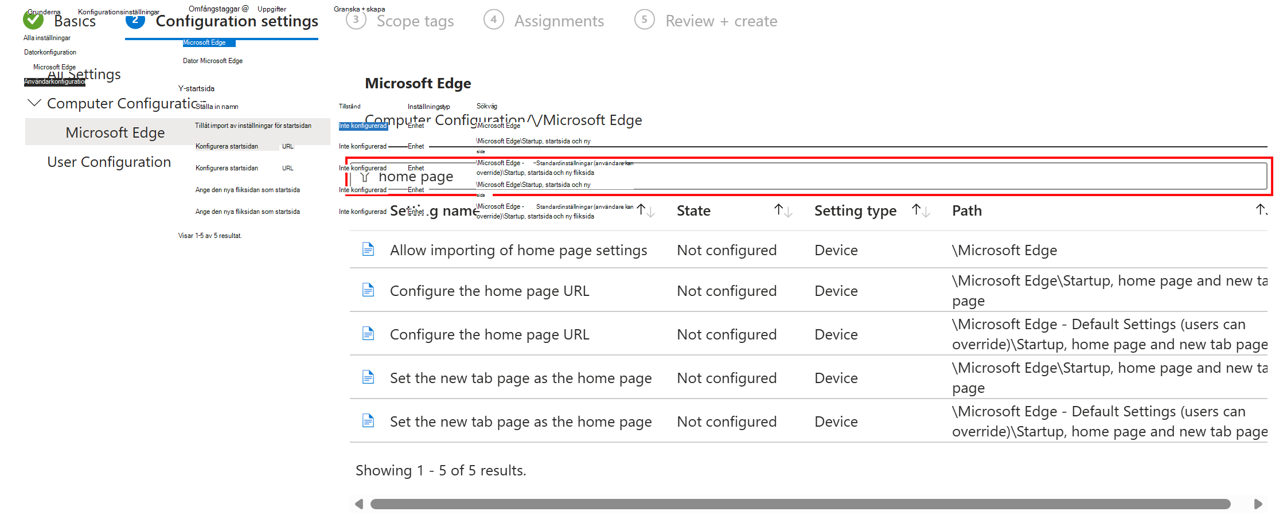Sort by State column arrows

tap(783, 210)
